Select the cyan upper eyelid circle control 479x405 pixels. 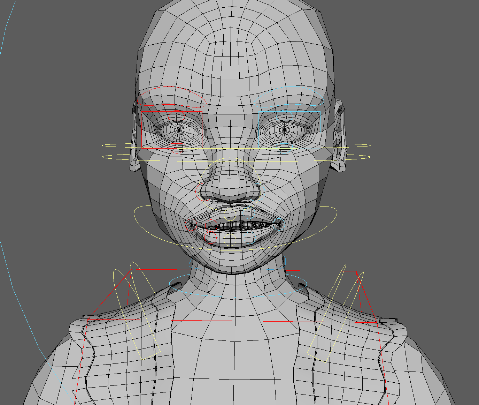[285, 116]
